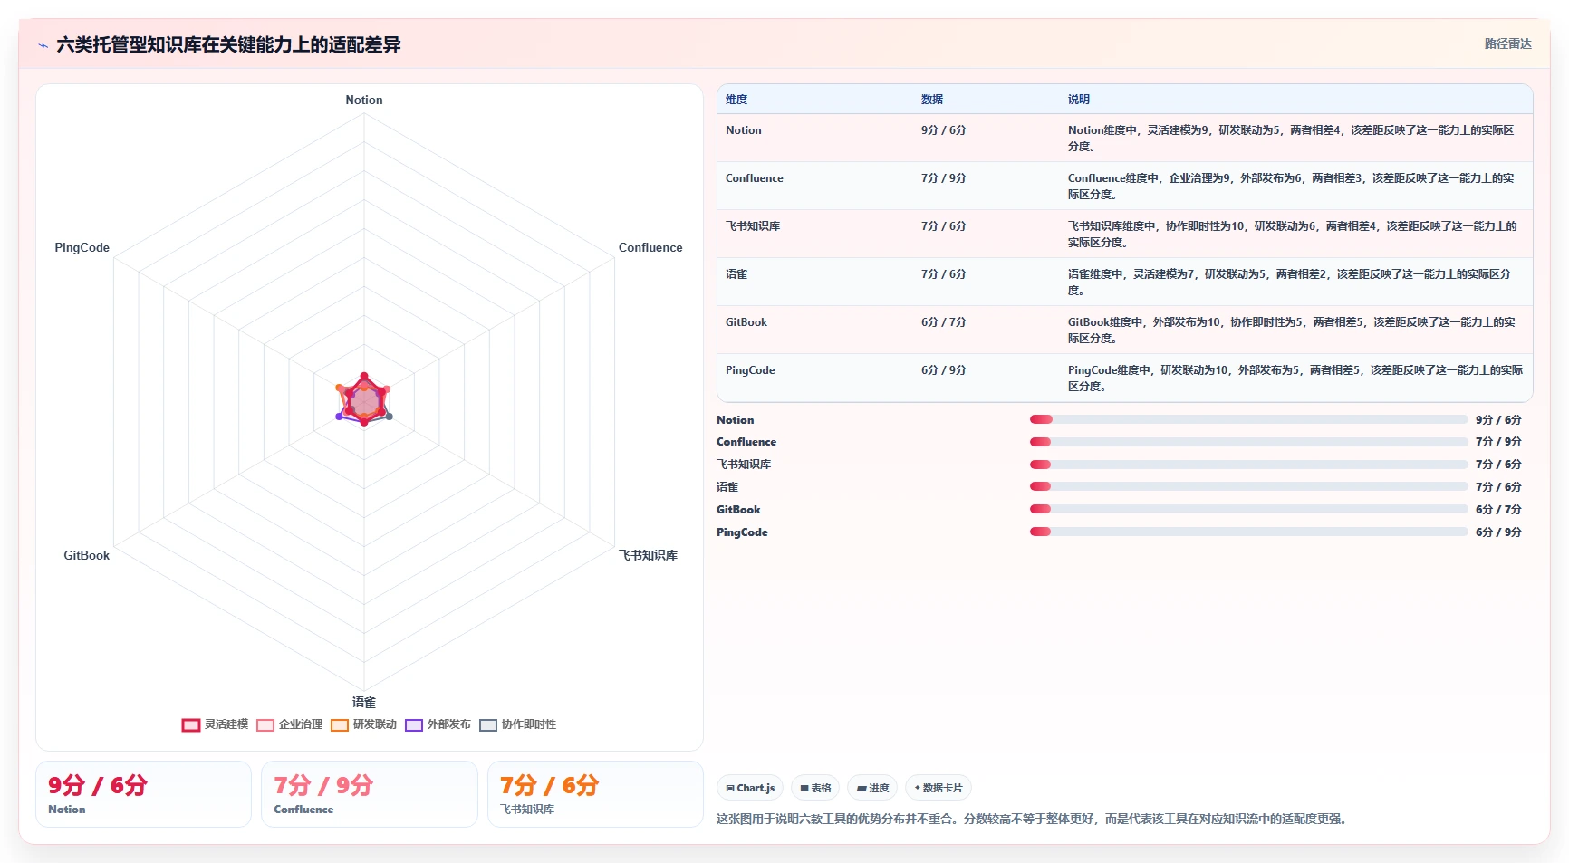Click the Chart.js tag
The height and width of the screenshot is (863, 1569).
750,788
